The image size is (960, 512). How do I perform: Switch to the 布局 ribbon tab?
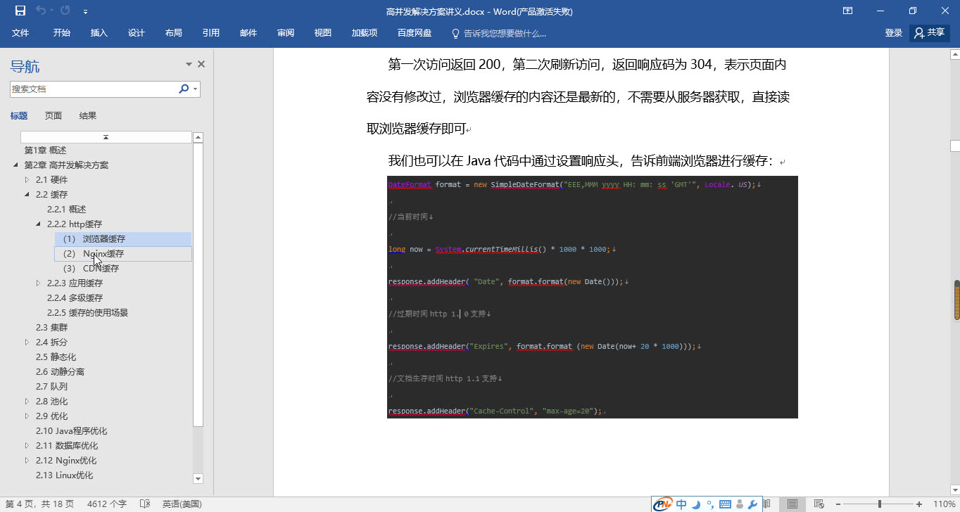tap(174, 33)
